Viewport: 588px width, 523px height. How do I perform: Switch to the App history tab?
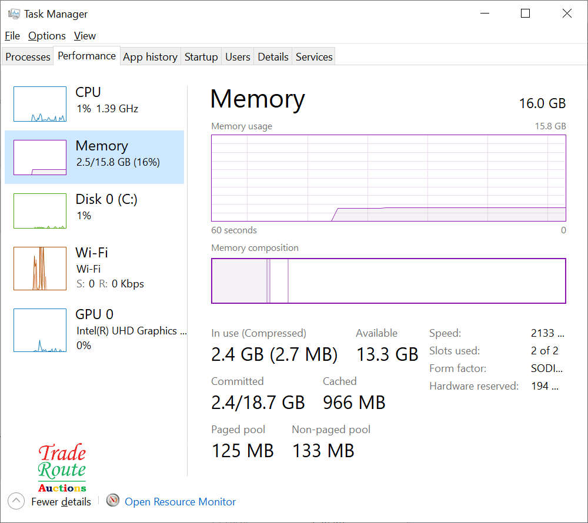coord(150,57)
